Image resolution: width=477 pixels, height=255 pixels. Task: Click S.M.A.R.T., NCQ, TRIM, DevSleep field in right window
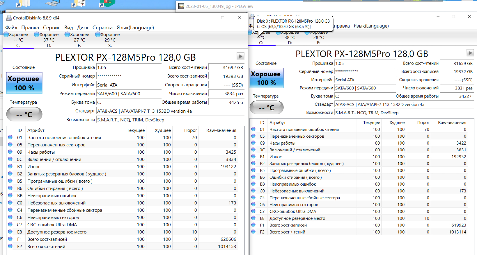click(x=404, y=113)
